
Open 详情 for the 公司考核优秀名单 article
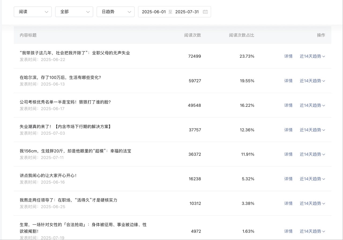click(x=288, y=105)
